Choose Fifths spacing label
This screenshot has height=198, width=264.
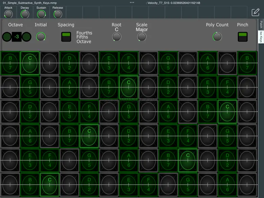click(82, 37)
